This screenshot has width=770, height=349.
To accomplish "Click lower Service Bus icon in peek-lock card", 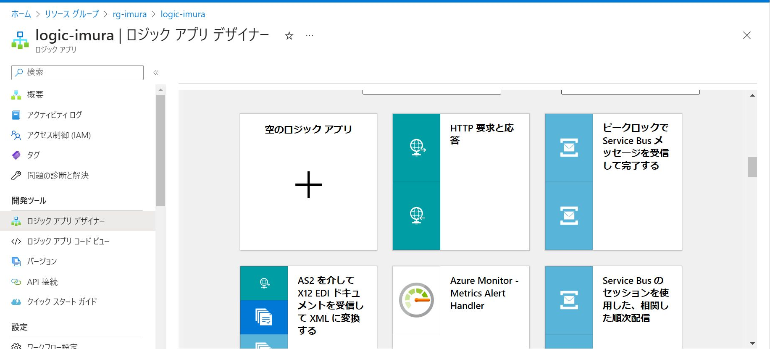I will tap(569, 216).
